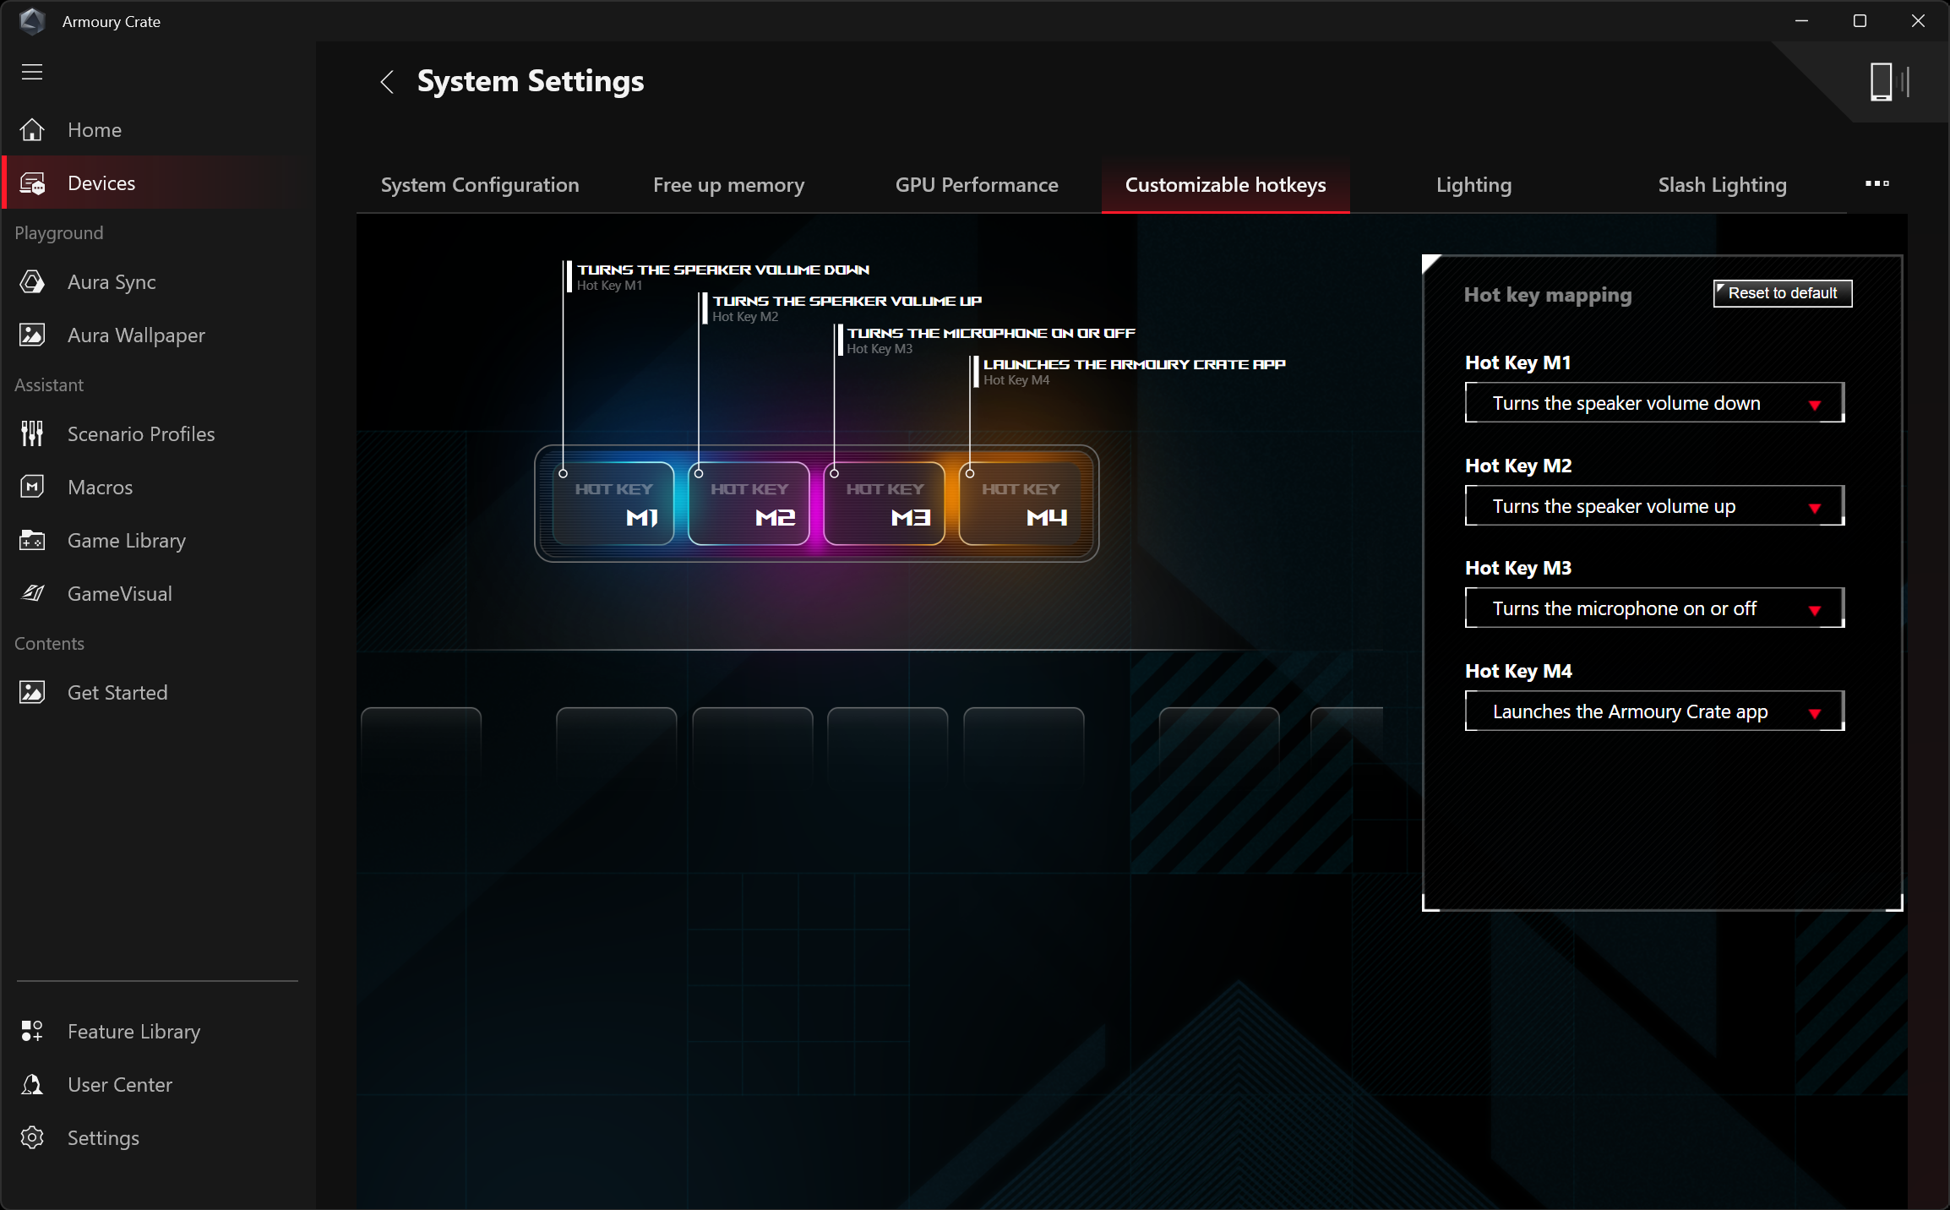
Task: Open Scenario Profiles in sidebar
Action: (x=140, y=434)
